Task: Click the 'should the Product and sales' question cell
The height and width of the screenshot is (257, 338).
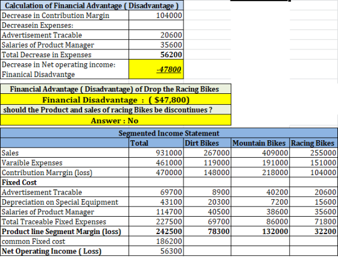Action: 115,110
